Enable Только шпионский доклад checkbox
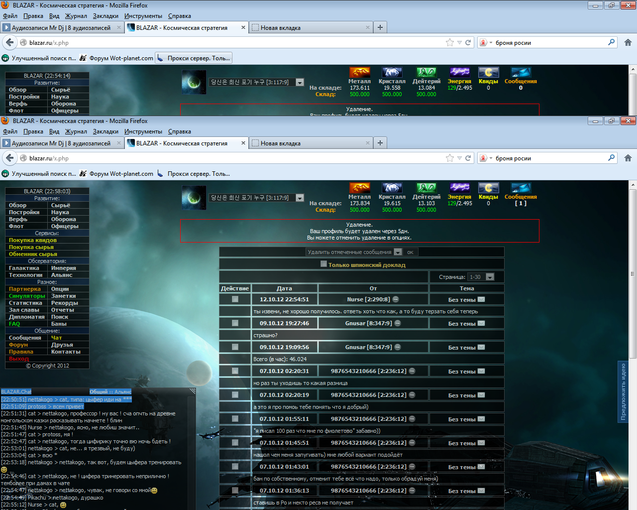The width and height of the screenshot is (637, 510). [x=323, y=264]
